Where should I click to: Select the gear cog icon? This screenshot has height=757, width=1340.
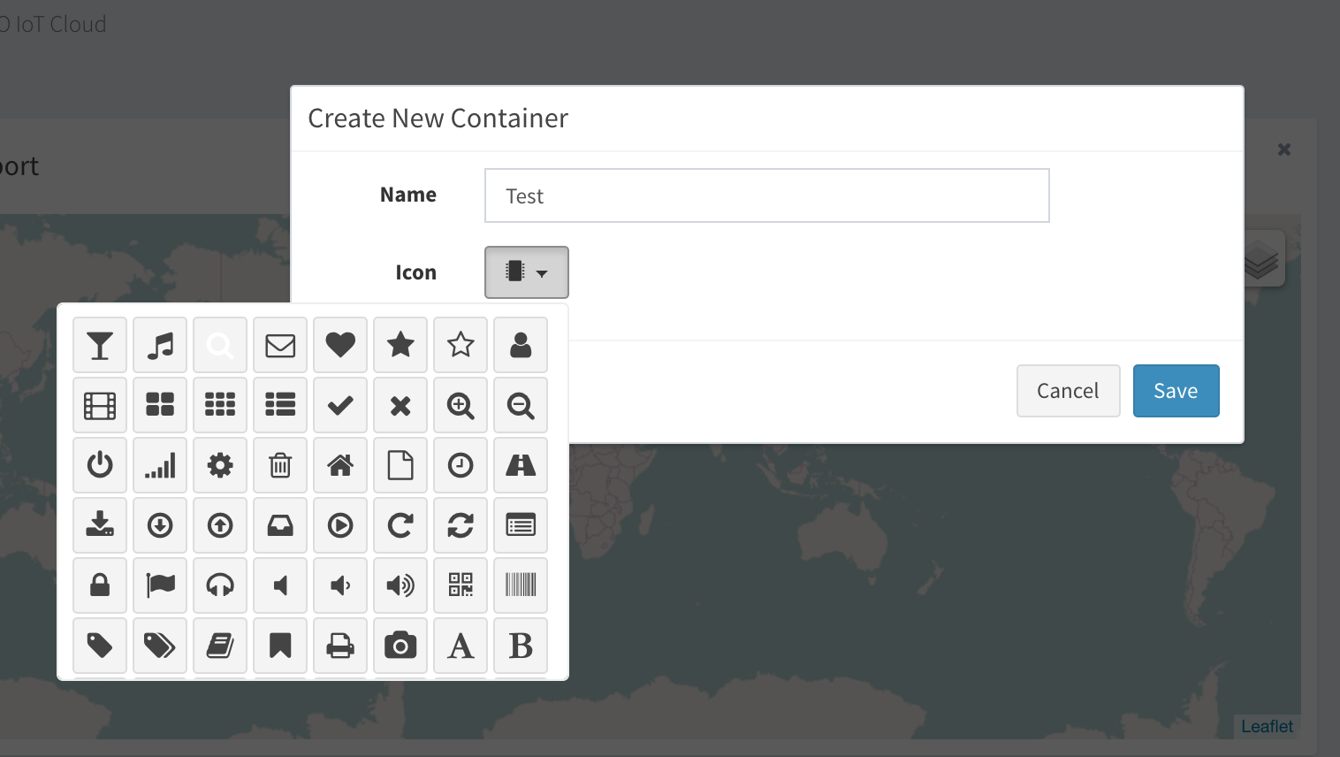[220, 465]
